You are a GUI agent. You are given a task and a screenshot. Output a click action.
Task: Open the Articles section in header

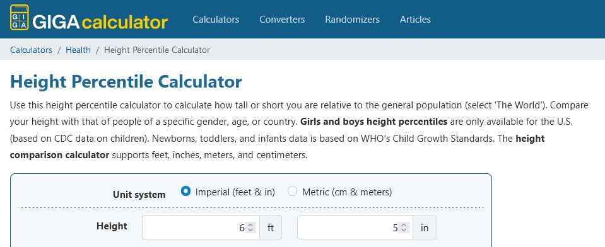[x=415, y=20]
